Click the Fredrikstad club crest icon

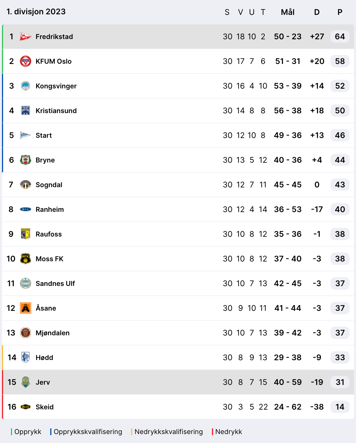[x=25, y=36]
